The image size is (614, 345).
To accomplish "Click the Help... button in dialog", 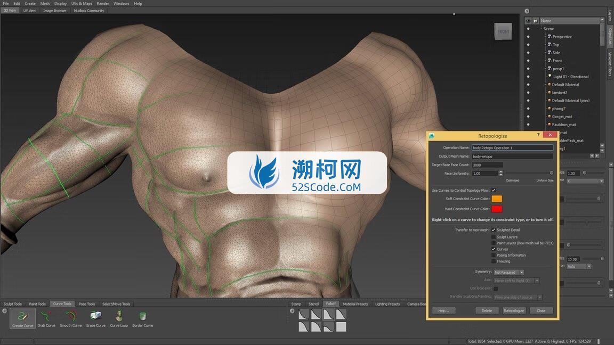I will tap(443, 310).
